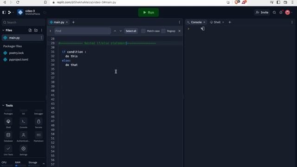Open the Files panel three-dot menu
This screenshot has height=167, width=297.
pos(42,30)
